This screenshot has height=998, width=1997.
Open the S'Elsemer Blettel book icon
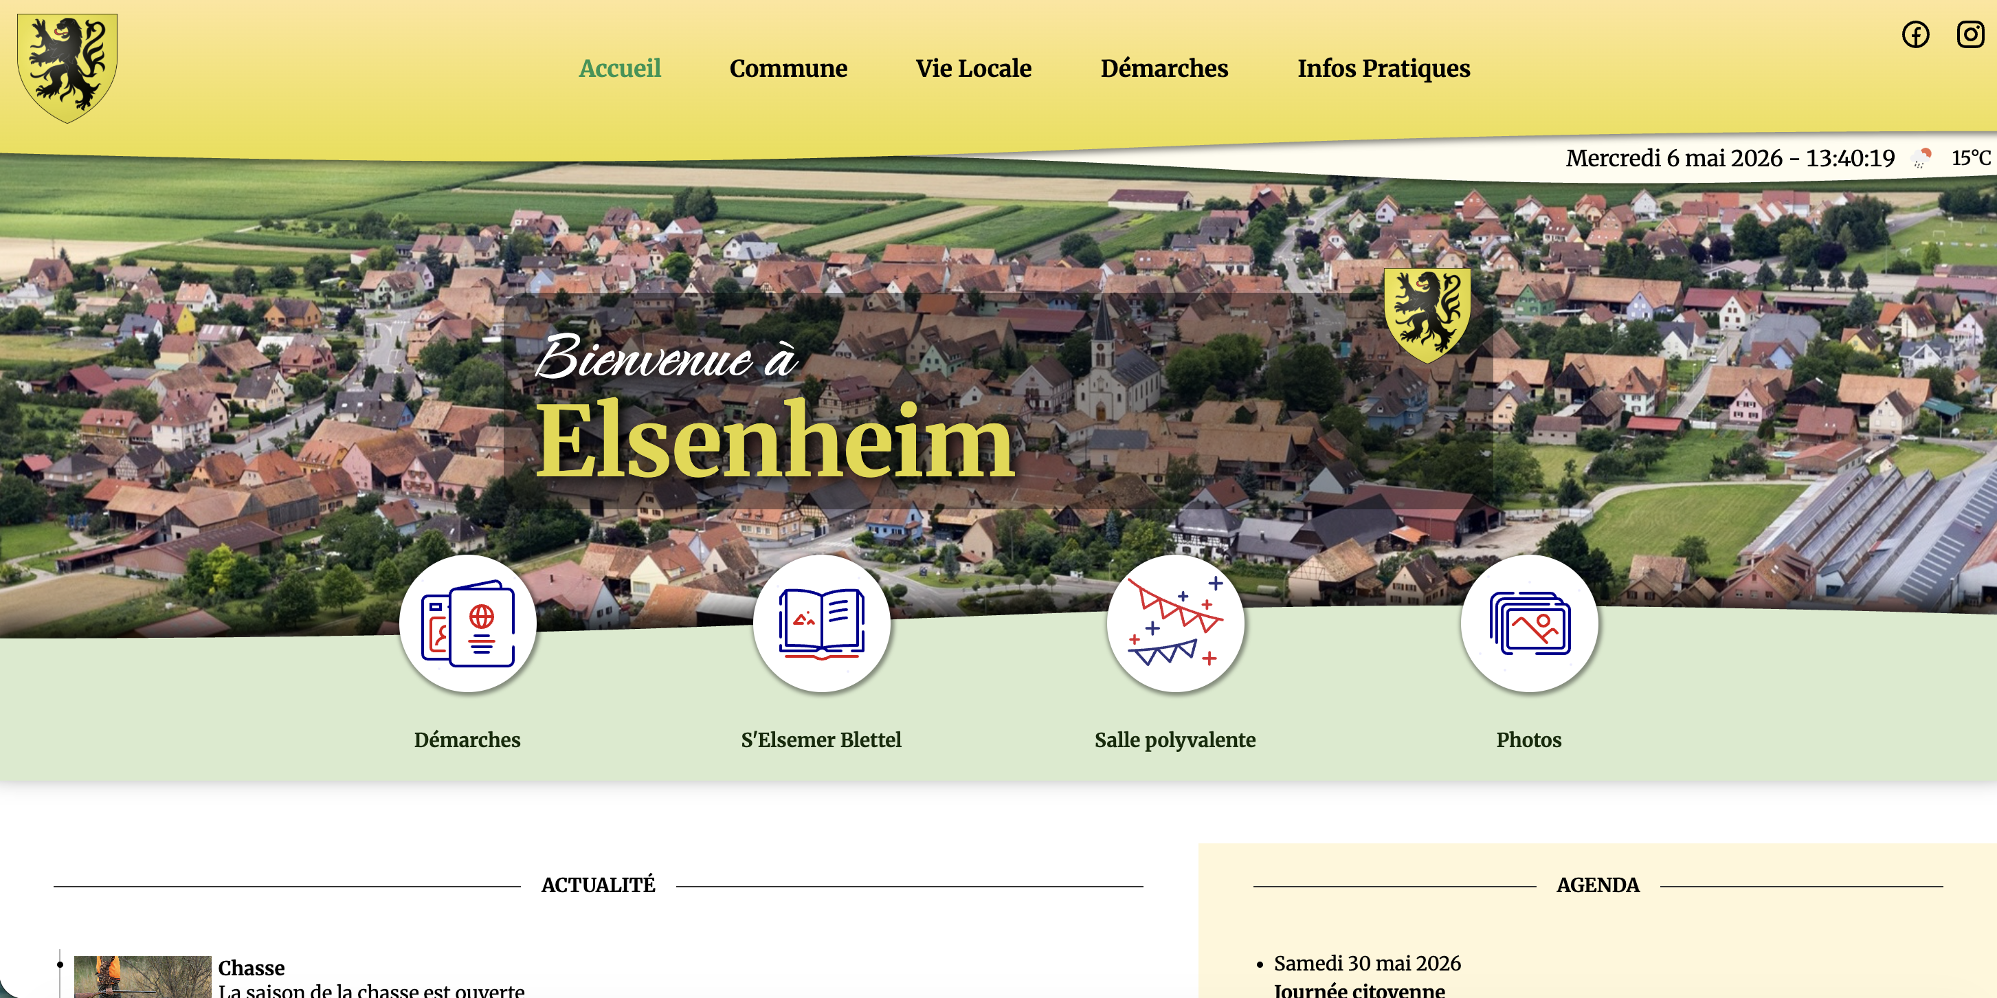pyautogui.click(x=821, y=623)
